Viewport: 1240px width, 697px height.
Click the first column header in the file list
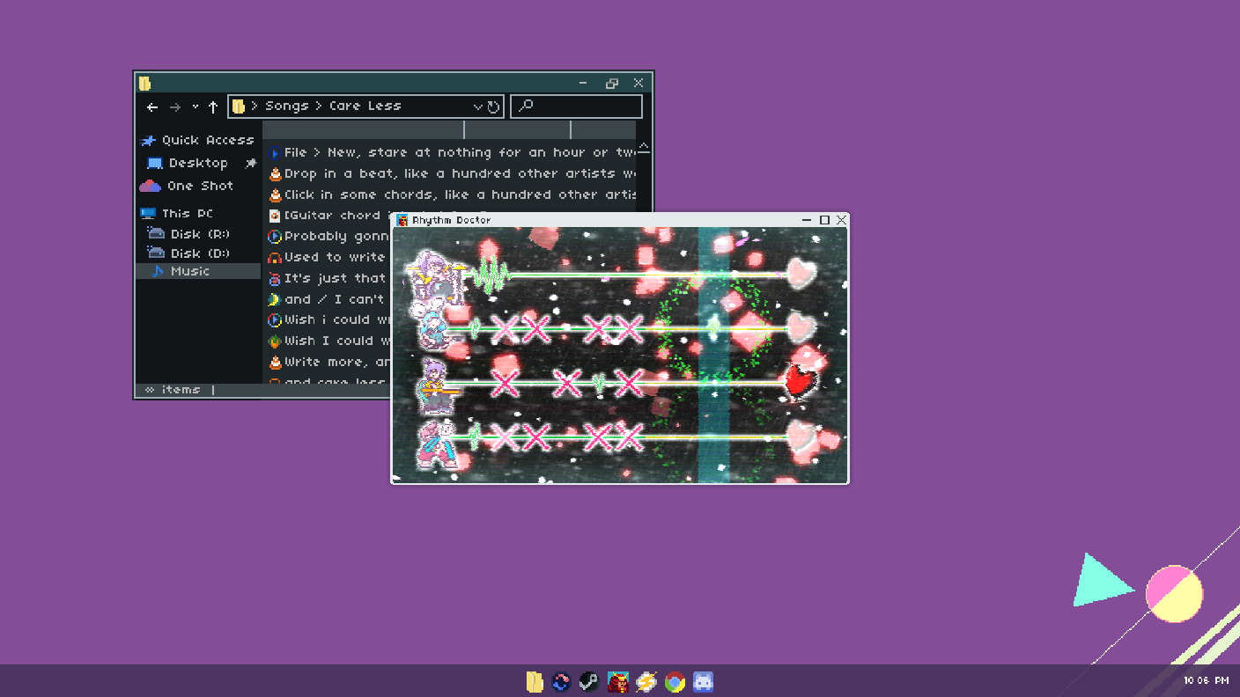click(364, 130)
